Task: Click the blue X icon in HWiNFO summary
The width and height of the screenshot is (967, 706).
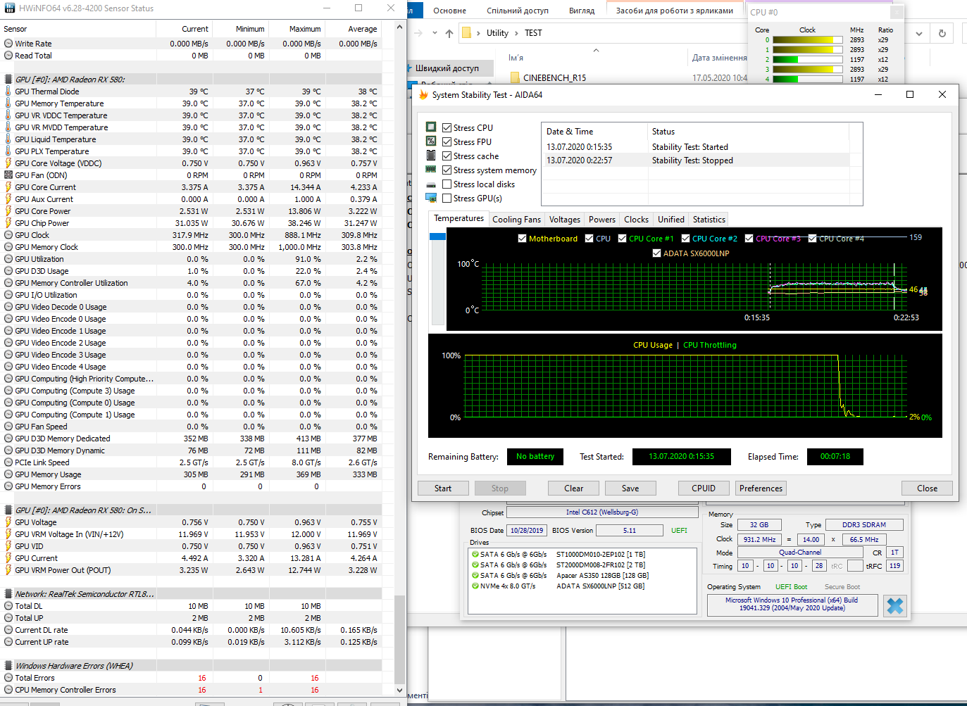Action: [x=894, y=606]
